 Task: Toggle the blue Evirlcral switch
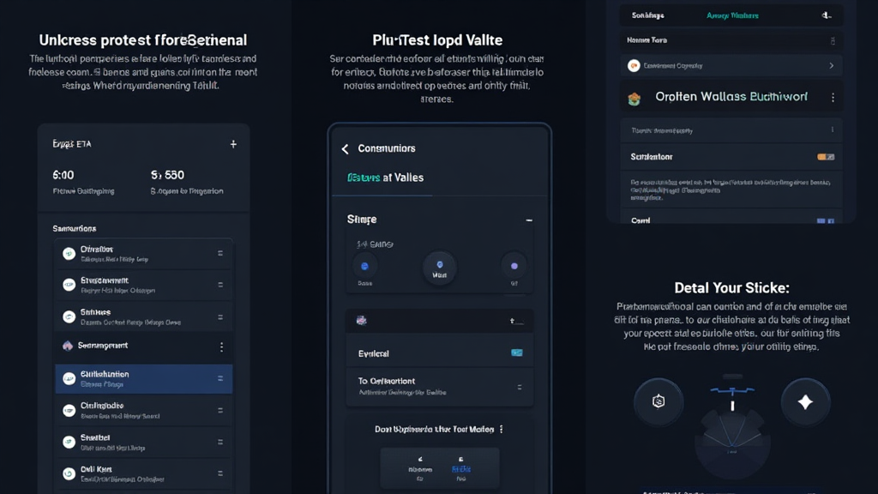pos(516,352)
